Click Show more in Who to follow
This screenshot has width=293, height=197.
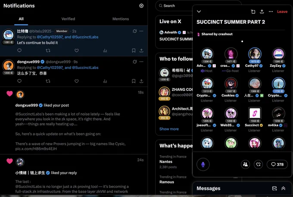tap(169, 129)
